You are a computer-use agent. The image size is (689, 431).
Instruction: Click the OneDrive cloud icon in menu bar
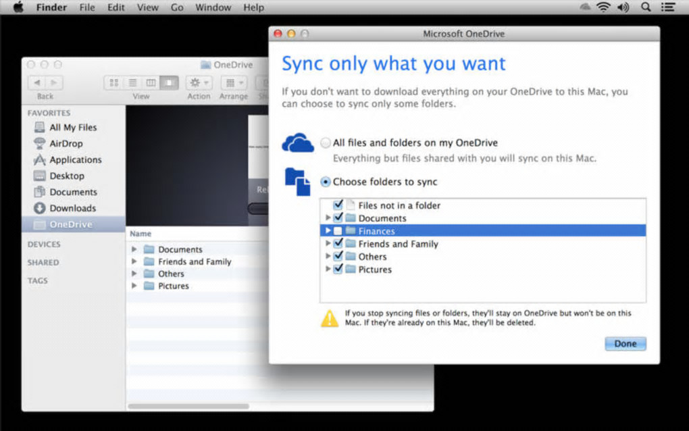pyautogui.click(x=585, y=7)
